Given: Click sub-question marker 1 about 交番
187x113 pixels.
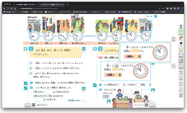Looking at the screenshot, I should coord(31,63).
